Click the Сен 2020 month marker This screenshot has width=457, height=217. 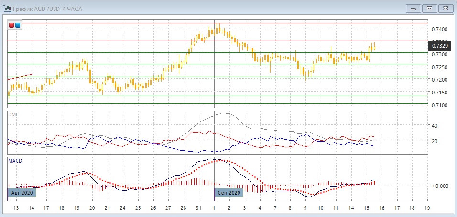click(x=228, y=193)
